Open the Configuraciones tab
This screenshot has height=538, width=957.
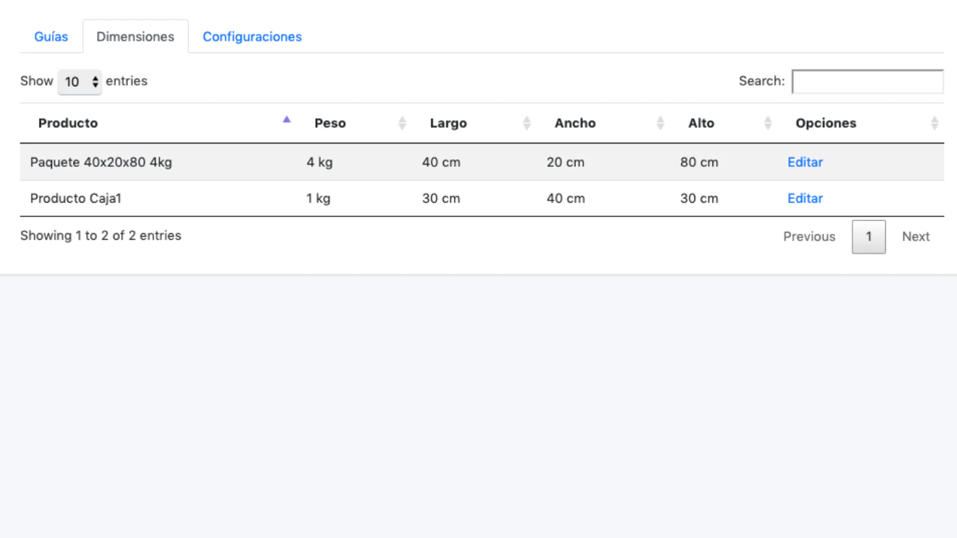pos(252,36)
